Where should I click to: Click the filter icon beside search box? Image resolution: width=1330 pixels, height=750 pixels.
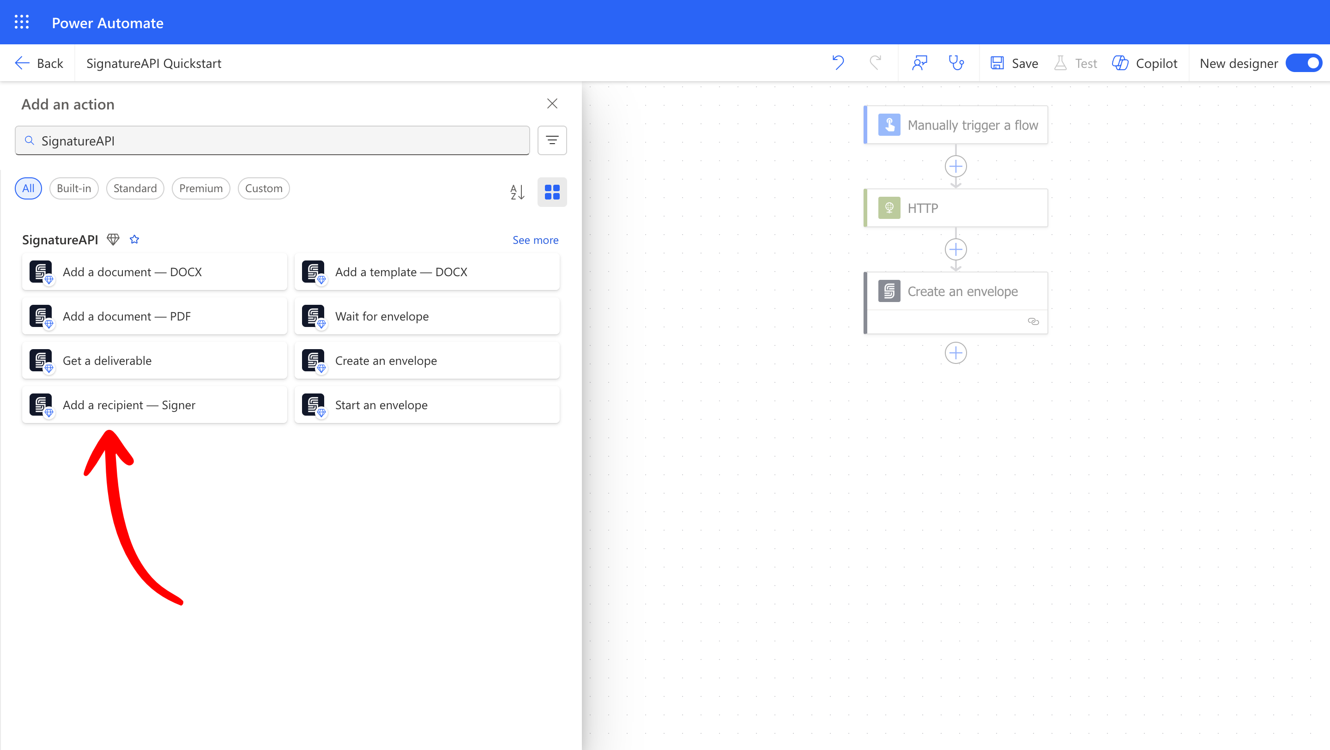click(x=551, y=140)
